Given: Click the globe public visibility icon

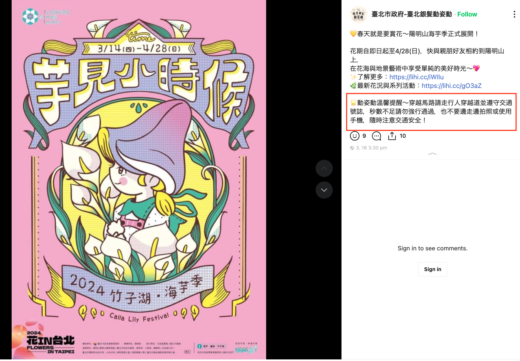Looking at the screenshot, I should (x=352, y=148).
